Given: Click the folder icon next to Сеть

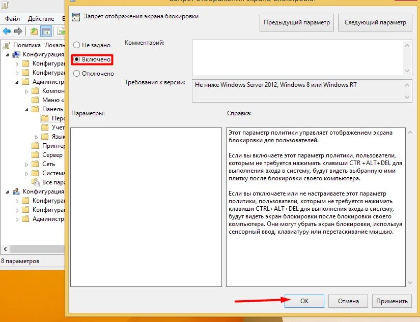Looking at the screenshot, I should tap(35, 164).
